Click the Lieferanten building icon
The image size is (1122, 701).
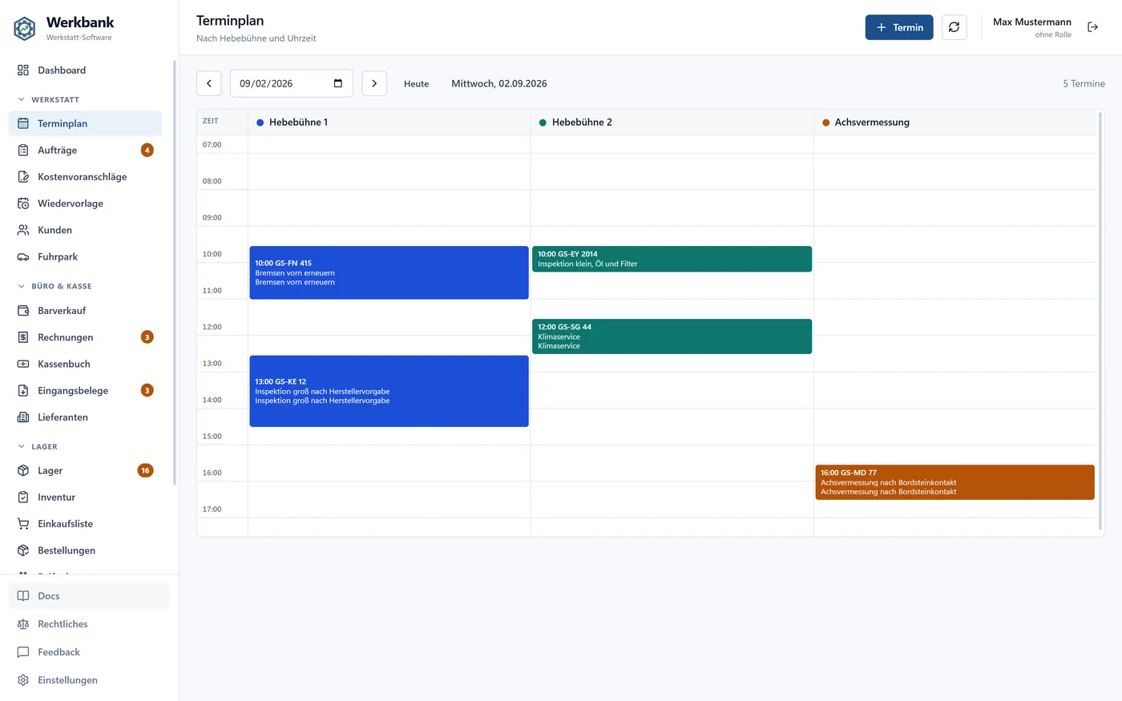pyautogui.click(x=23, y=417)
